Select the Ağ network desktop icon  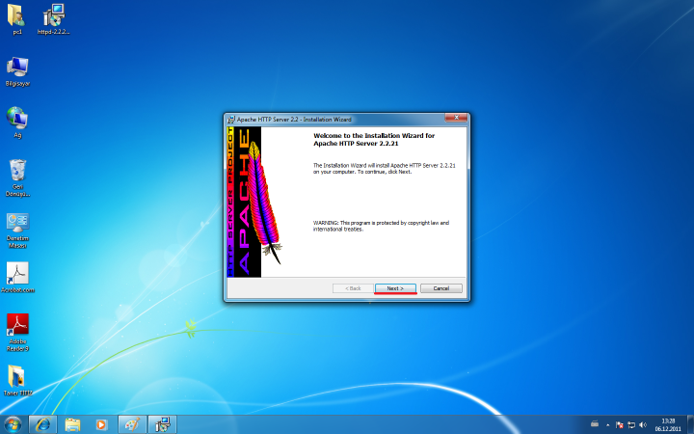click(x=16, y=119)
